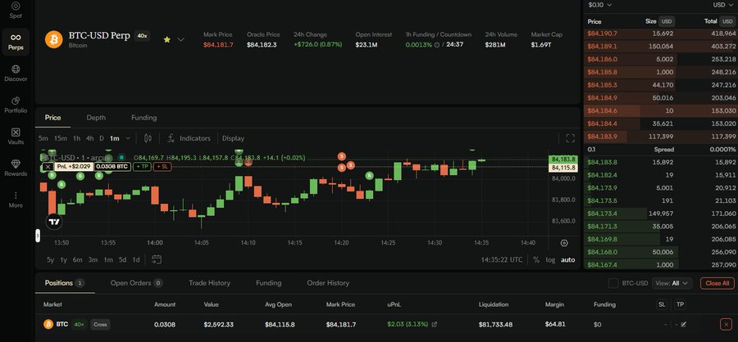Open the Indicators menu

[189, 138]
